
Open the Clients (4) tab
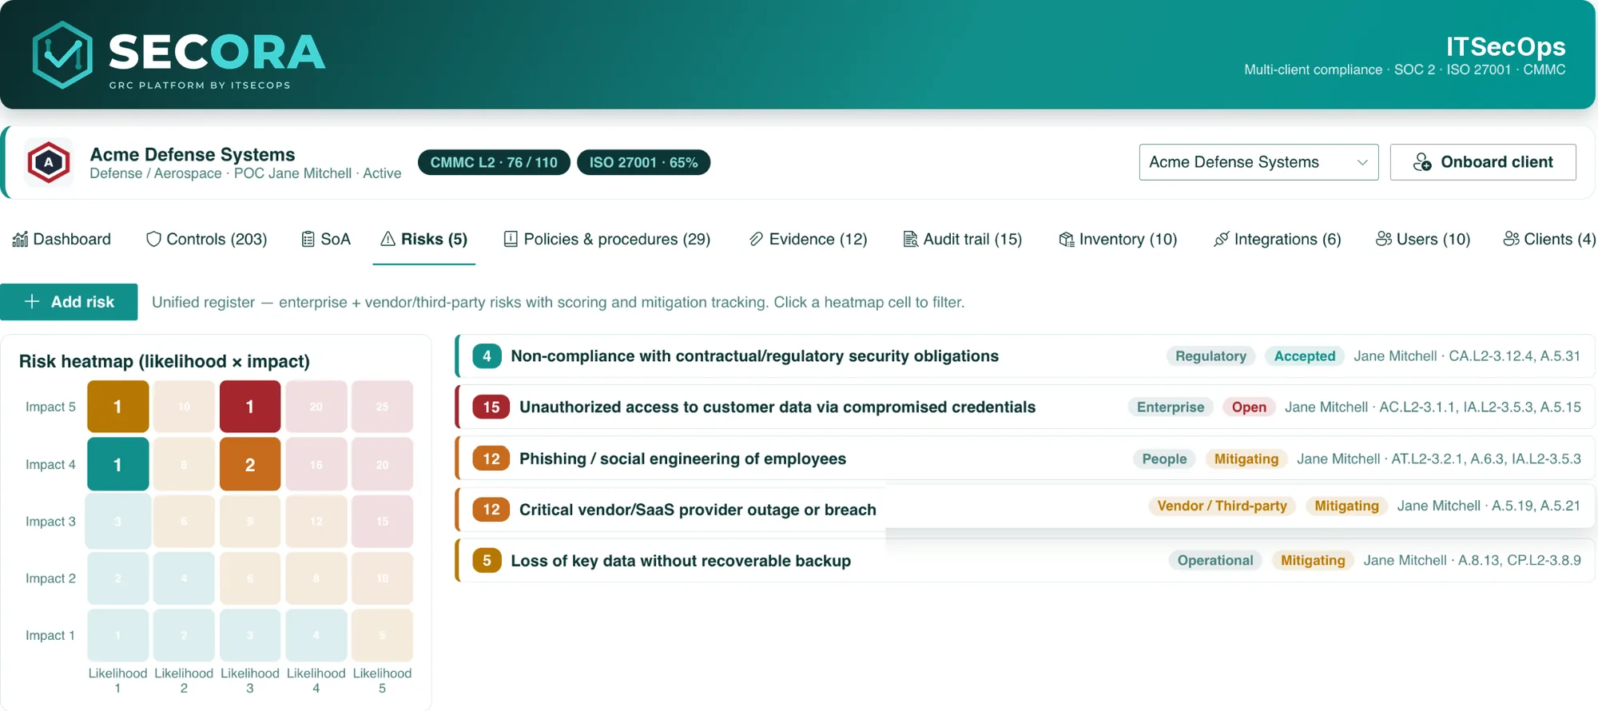pyautogui.click(x=1549, y=239)
